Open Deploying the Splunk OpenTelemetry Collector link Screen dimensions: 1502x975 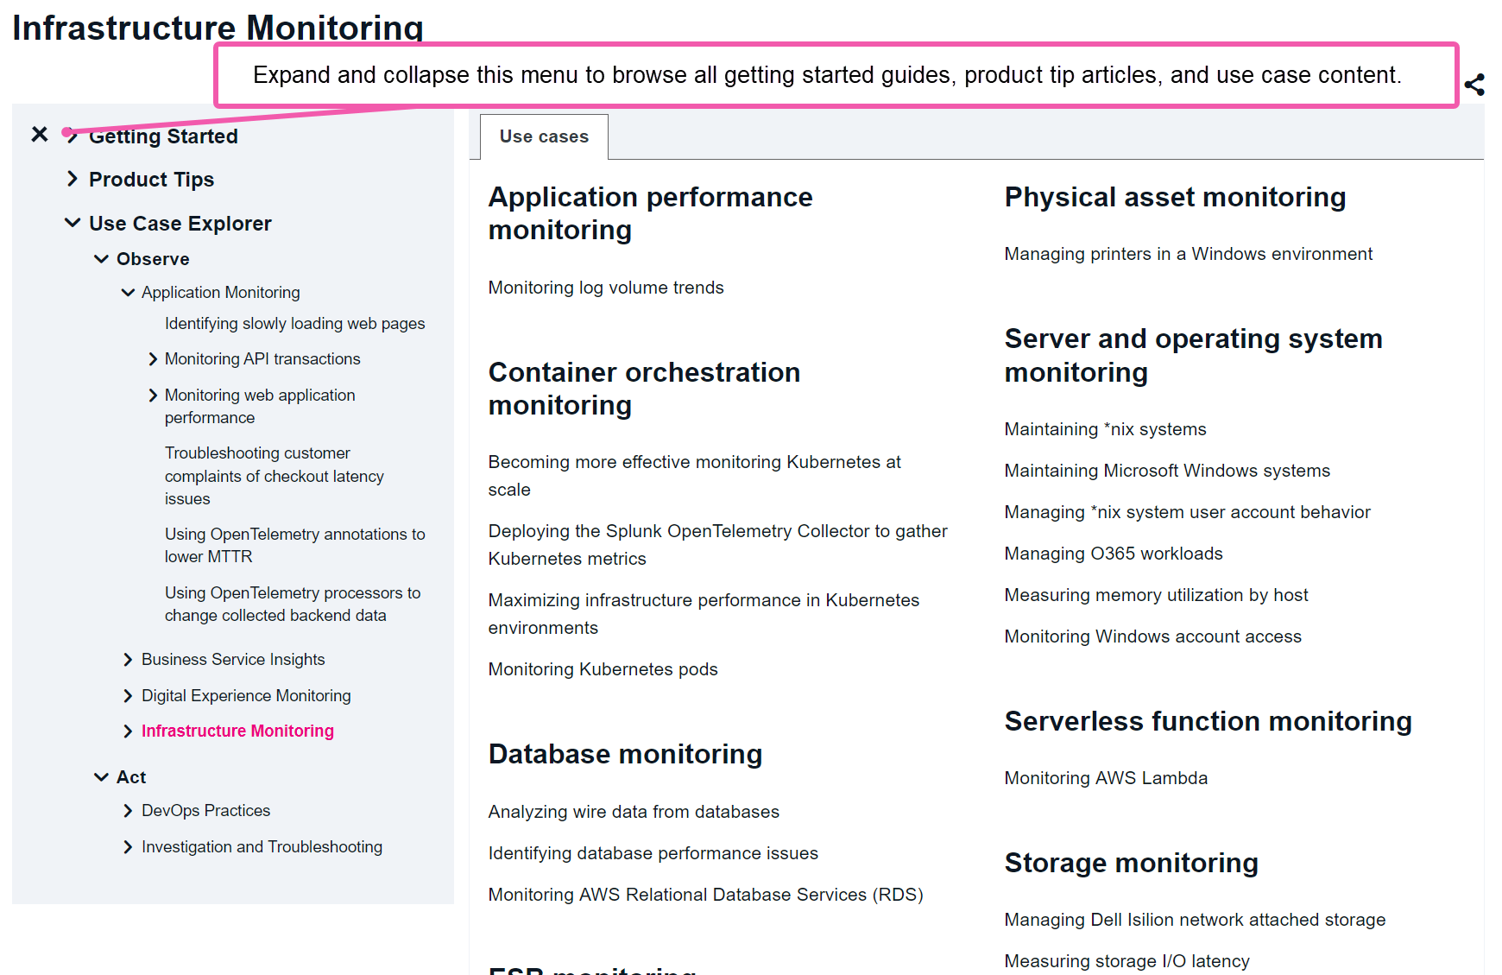click(x=717, y=545)
